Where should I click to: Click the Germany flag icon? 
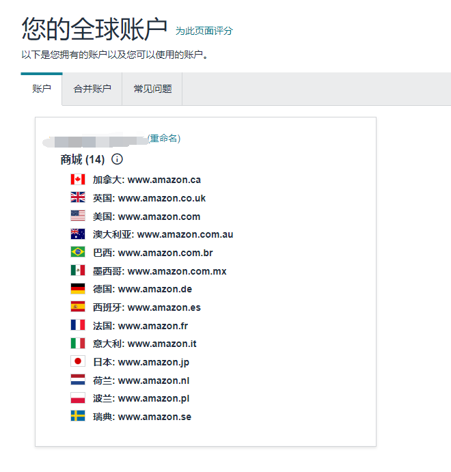78,288
